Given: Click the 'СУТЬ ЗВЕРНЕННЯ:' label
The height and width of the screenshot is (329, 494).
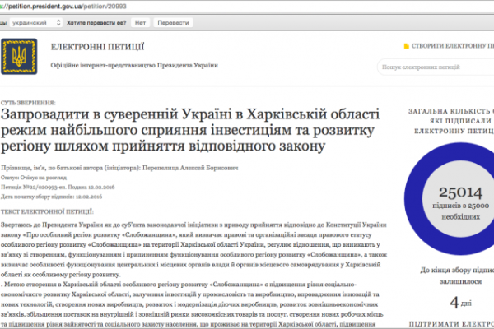Looking at the screenshot, I should (x=28, y=103).
